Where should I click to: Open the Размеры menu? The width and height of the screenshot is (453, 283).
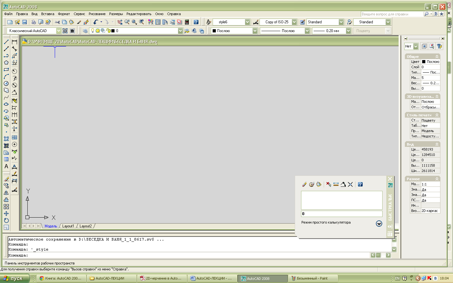[116, 14]
